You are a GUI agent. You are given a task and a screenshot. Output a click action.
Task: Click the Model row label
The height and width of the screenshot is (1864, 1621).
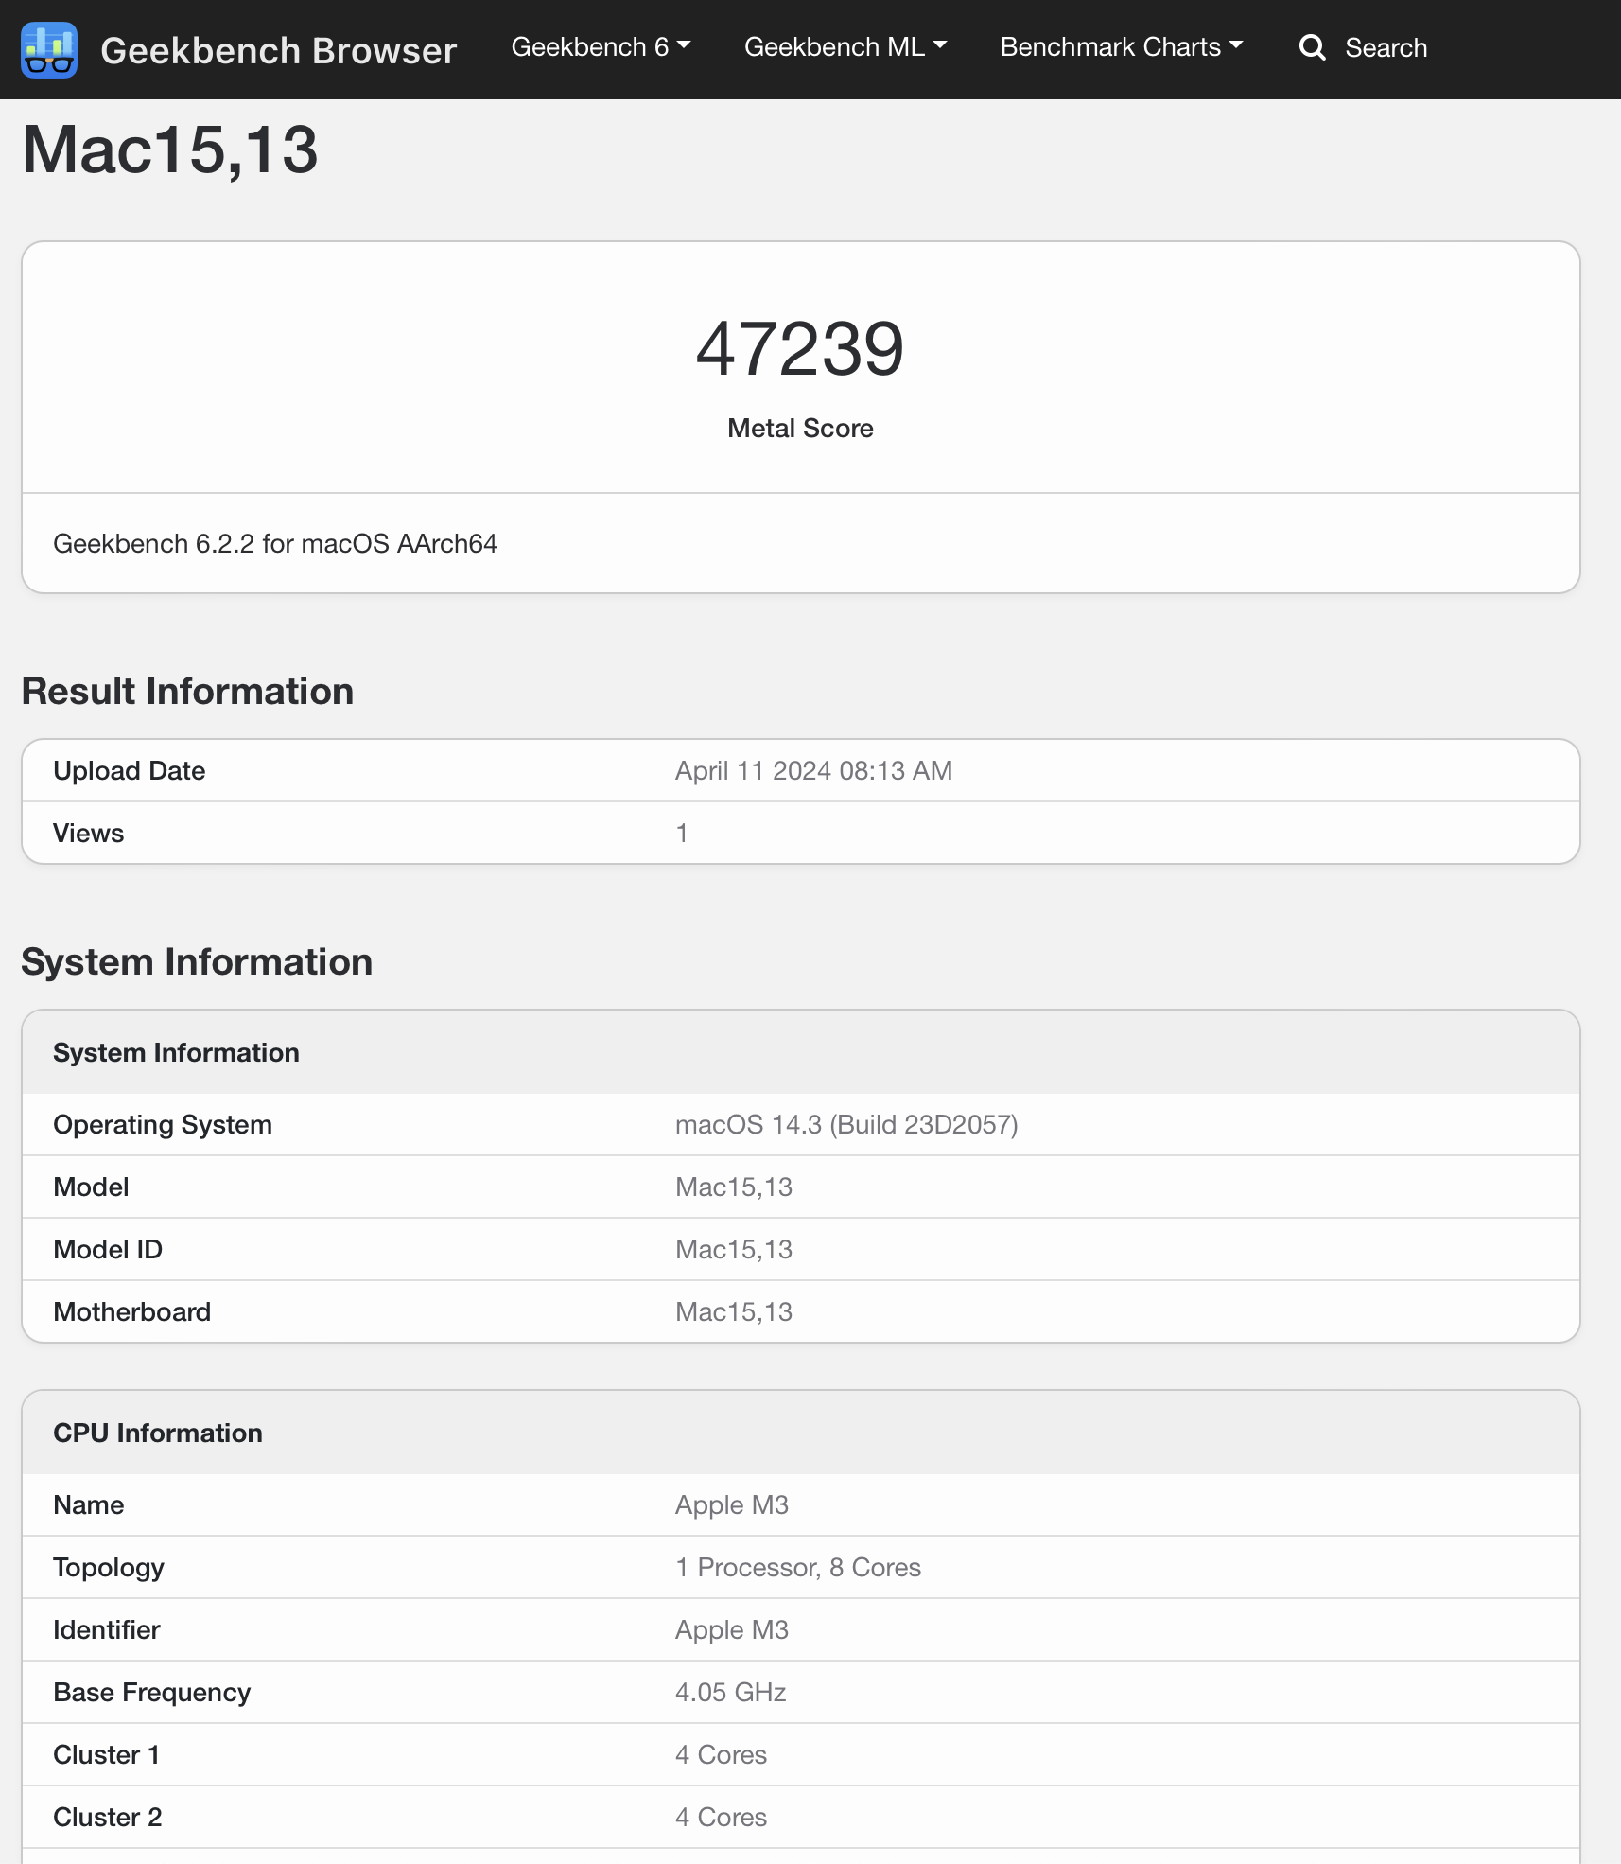(91, 1187)
